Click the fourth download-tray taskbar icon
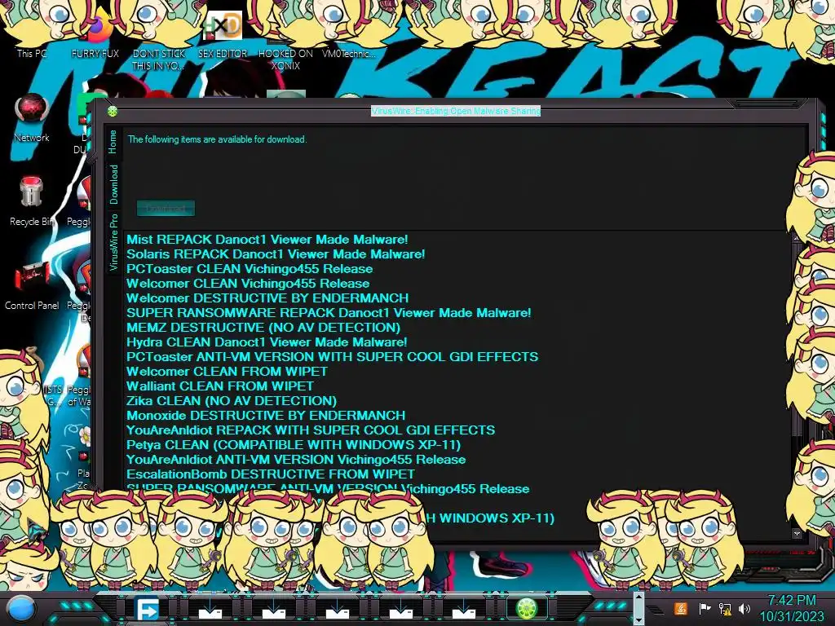 400,609
